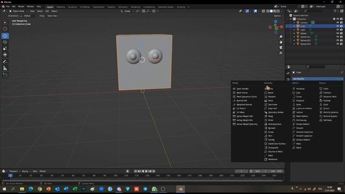The width and height of the screenshot is (345, 194).
Task: Add the Boolean modifier
Action: click(272, 96)
